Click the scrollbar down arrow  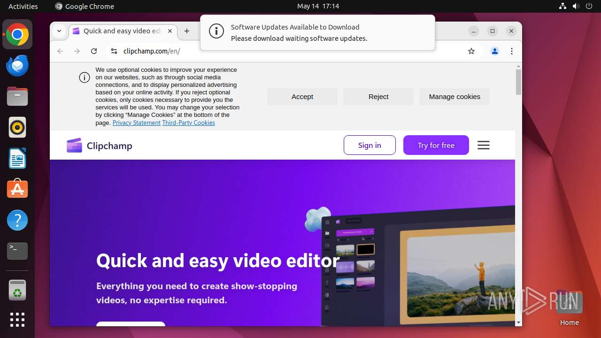518,323
